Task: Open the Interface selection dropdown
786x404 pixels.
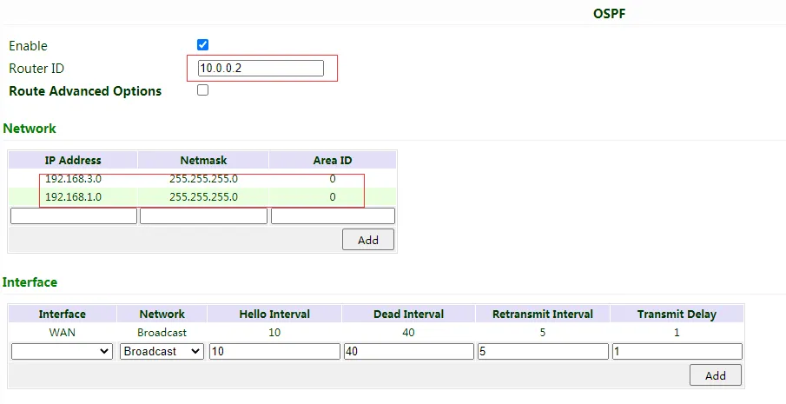Action: click(63, 351)
